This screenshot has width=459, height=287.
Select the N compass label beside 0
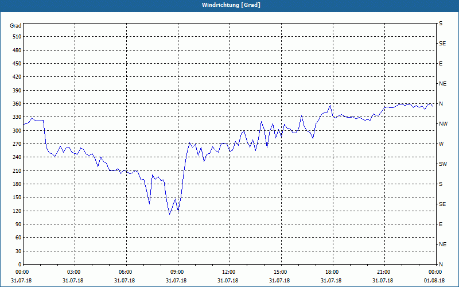click(441, 265)
